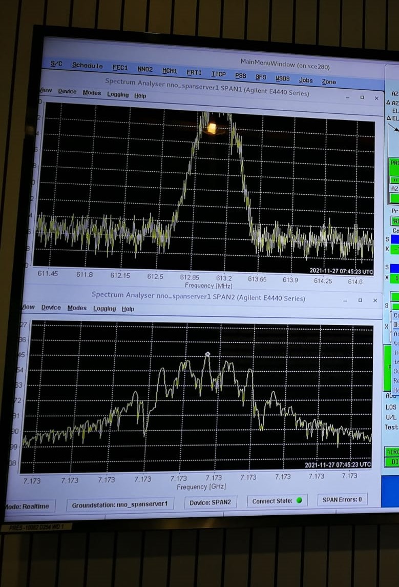399x587 pixels.
Task: Open Logging menu in SPAN2 analyser window
Action: click(x=104, y=309)
